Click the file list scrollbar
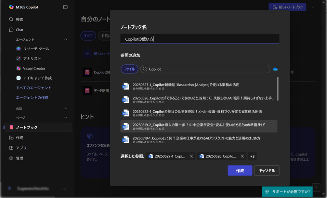Image resolution: width=327 pixels, height=198 pixels. (278, 89)
